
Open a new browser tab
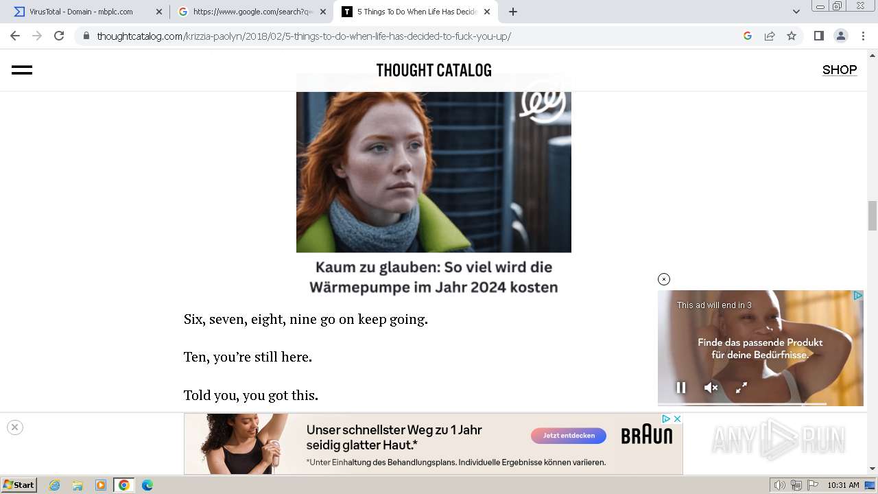[512, 12]
